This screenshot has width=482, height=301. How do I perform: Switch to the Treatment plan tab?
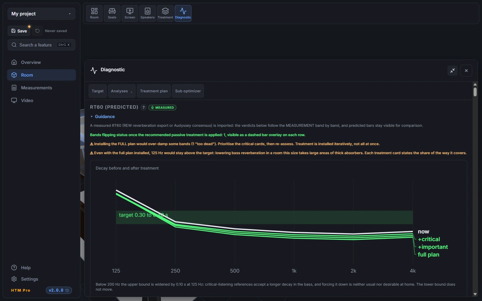[x=154, y=91]
